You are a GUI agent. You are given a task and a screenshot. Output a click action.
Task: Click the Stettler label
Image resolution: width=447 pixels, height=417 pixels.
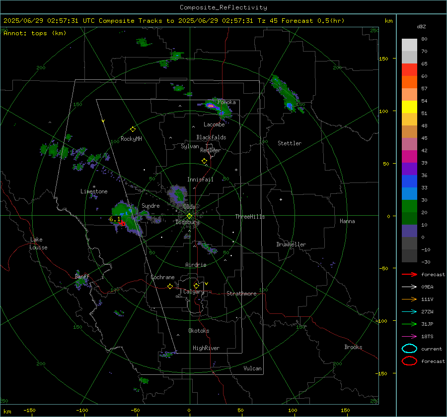click(290, 143)
